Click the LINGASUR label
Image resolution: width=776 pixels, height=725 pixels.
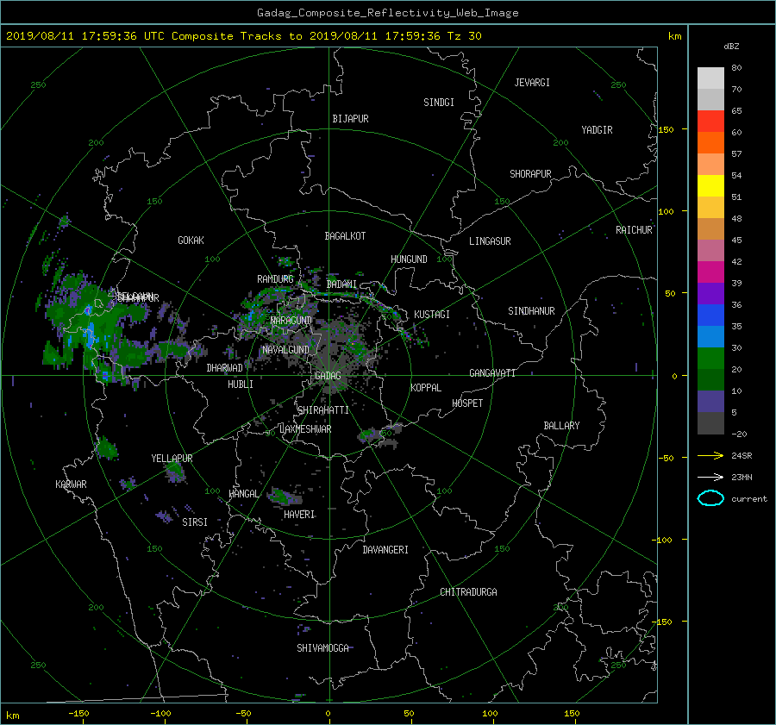(x=490, y=241)
